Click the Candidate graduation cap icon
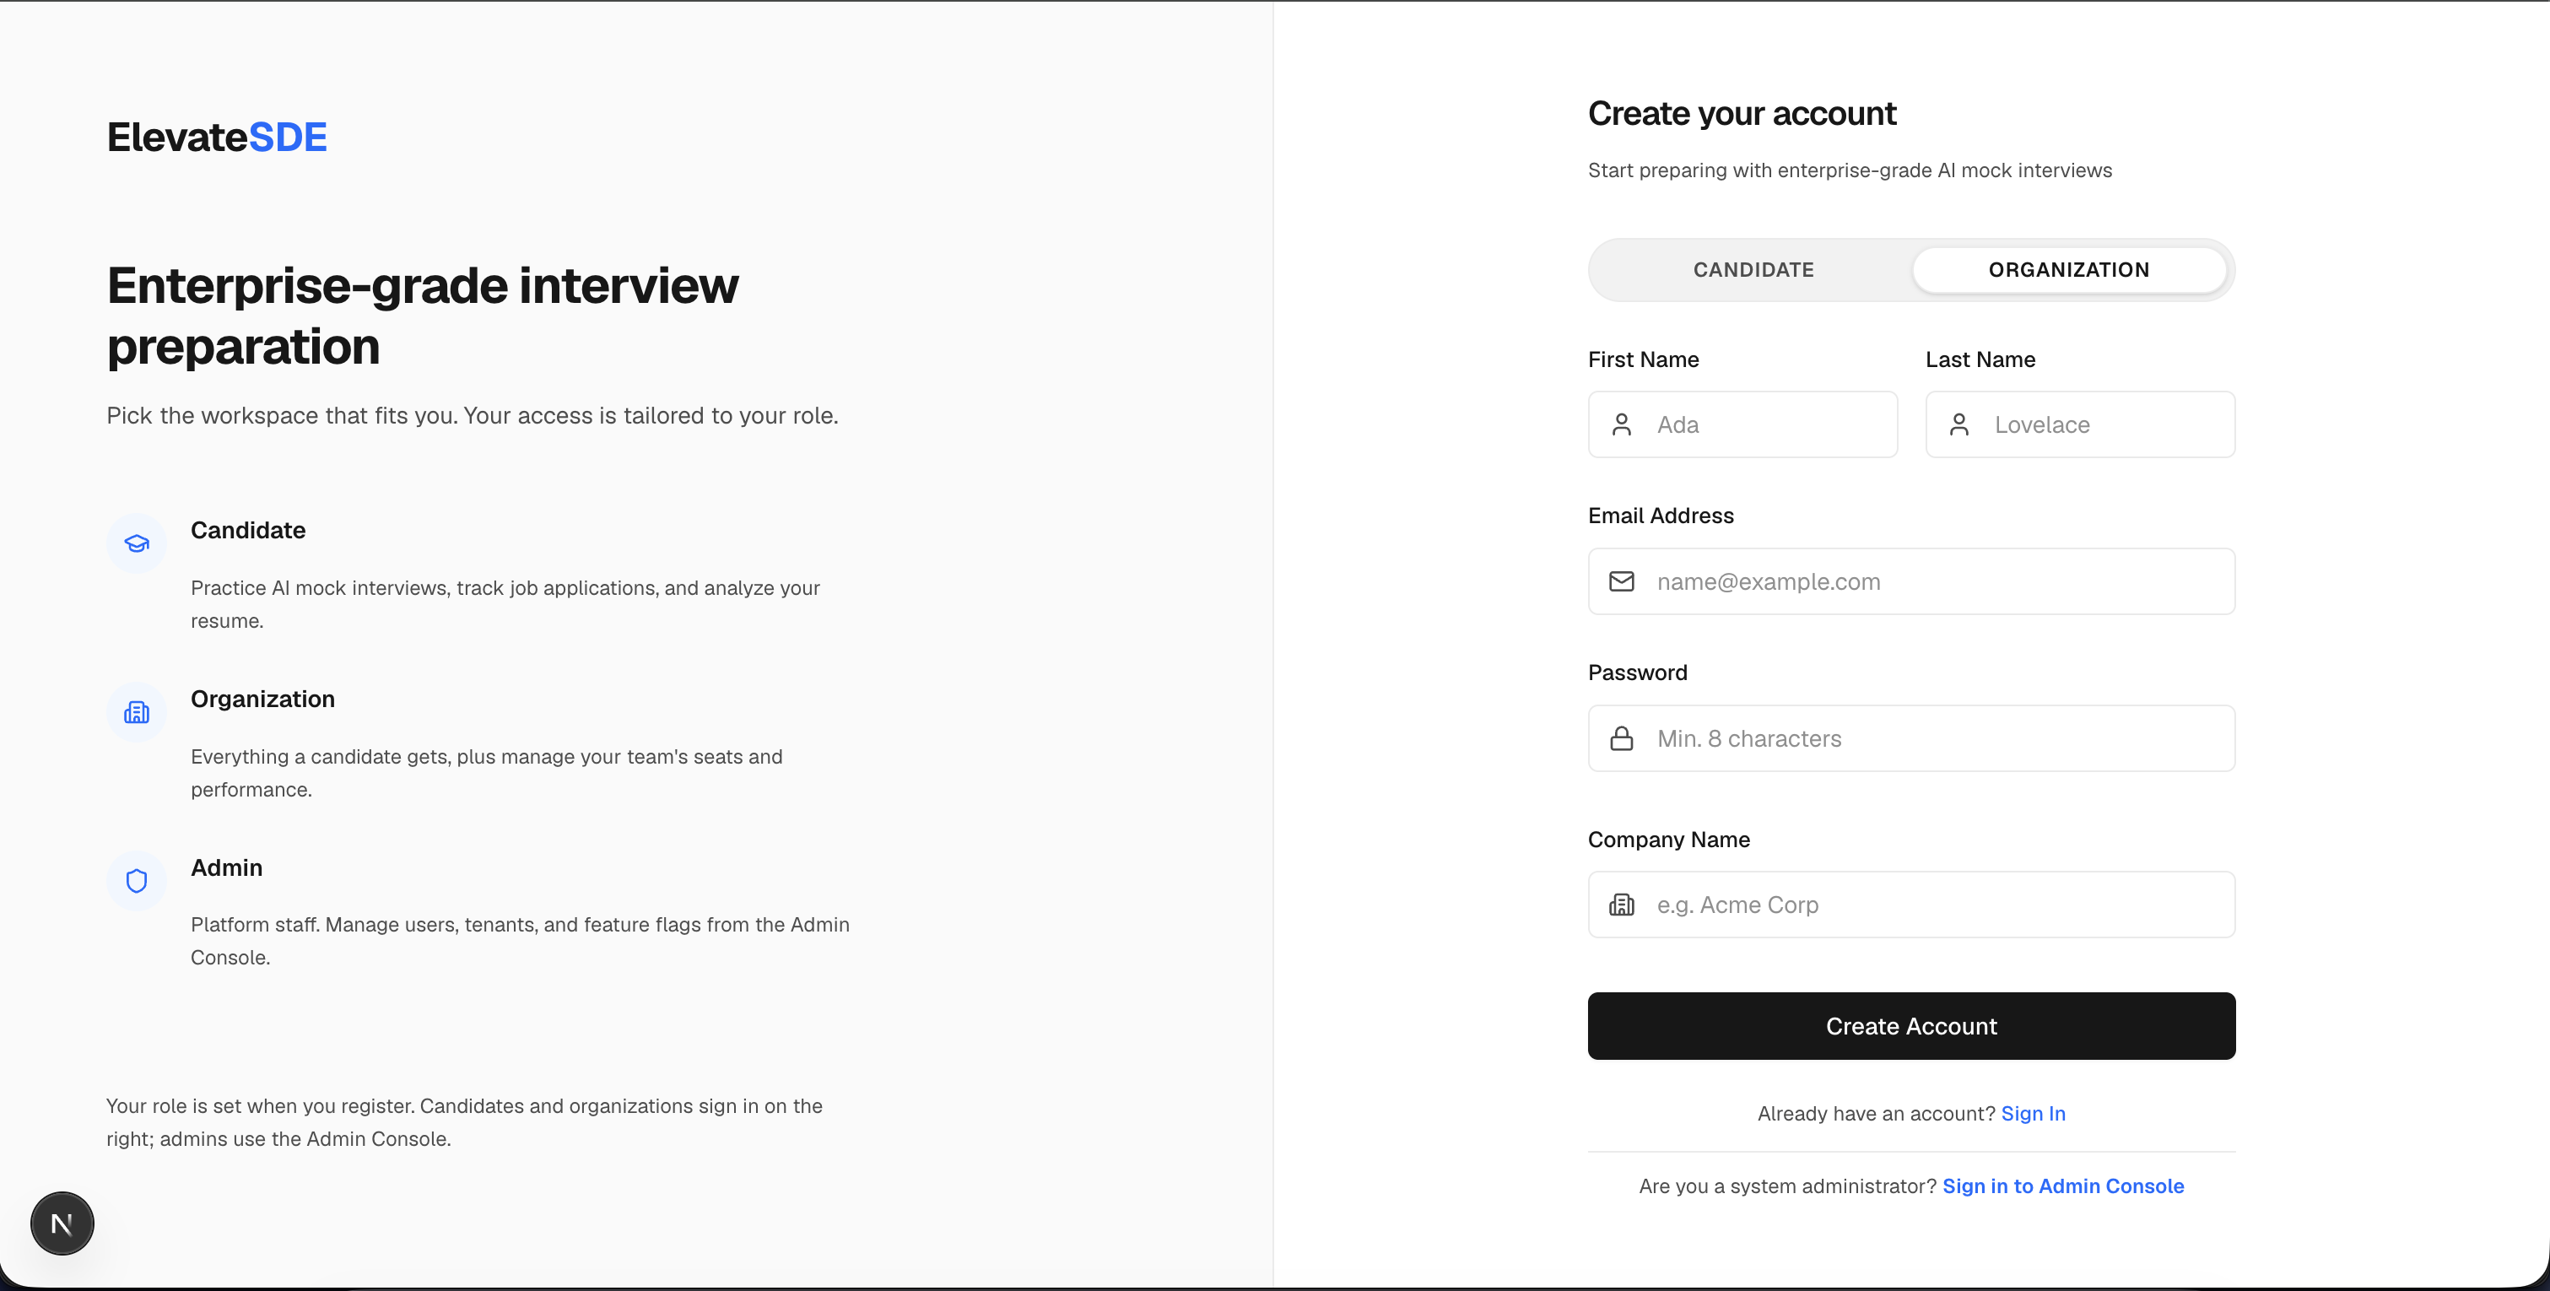 [x=137, y=543]
